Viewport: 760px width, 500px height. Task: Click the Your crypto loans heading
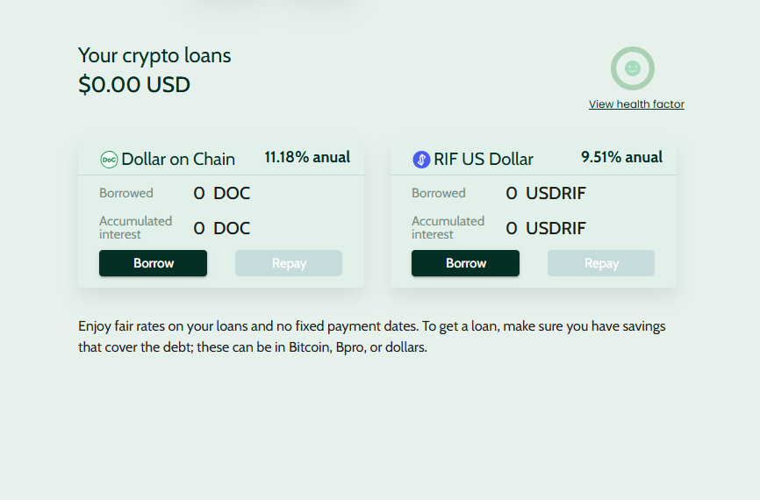pyautogui.click(x=154, y=56)
